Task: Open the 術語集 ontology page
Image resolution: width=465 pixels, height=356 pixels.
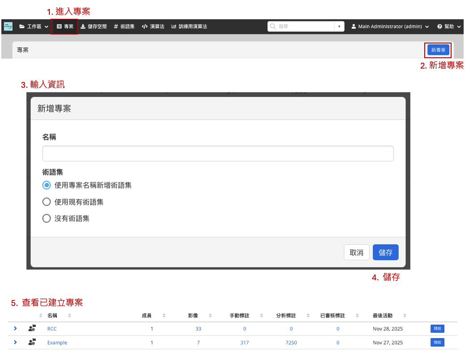Action: (124, 26)
